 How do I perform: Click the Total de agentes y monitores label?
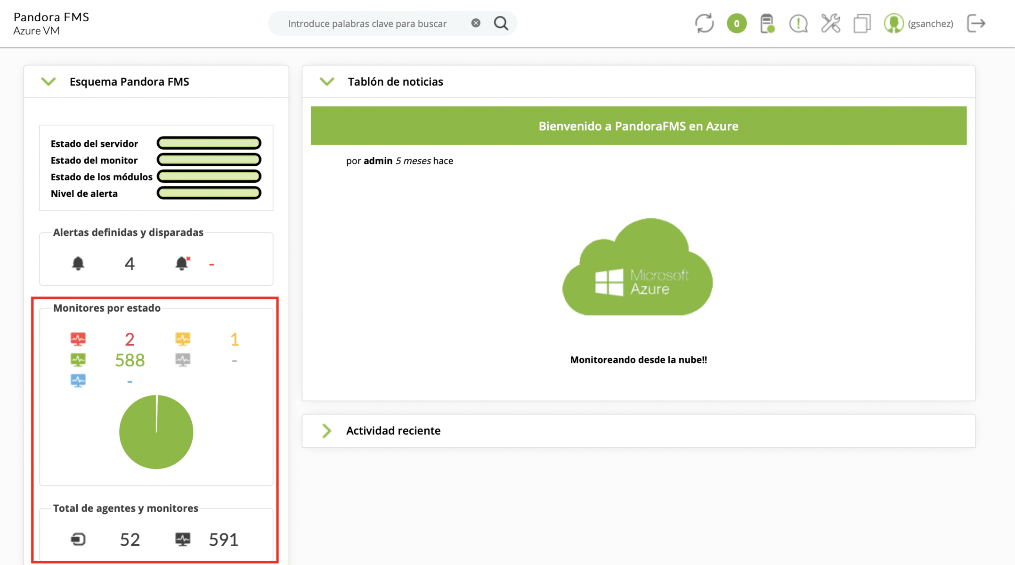coord(126,508)
